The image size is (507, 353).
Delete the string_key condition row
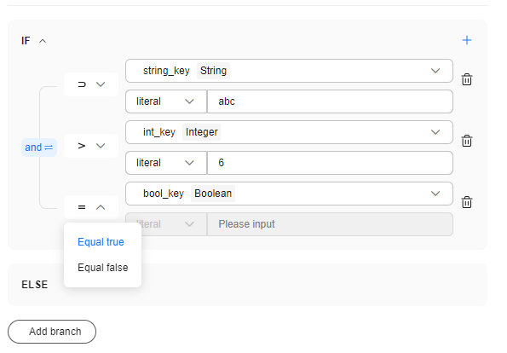[x=467, y=79]
